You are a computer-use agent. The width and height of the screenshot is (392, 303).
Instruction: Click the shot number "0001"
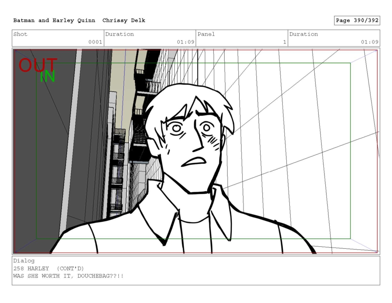95,42
